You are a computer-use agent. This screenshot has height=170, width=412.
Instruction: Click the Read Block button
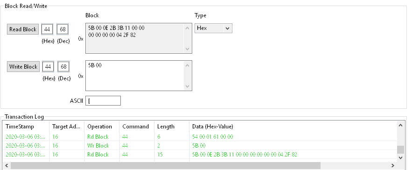pos(23,29)
